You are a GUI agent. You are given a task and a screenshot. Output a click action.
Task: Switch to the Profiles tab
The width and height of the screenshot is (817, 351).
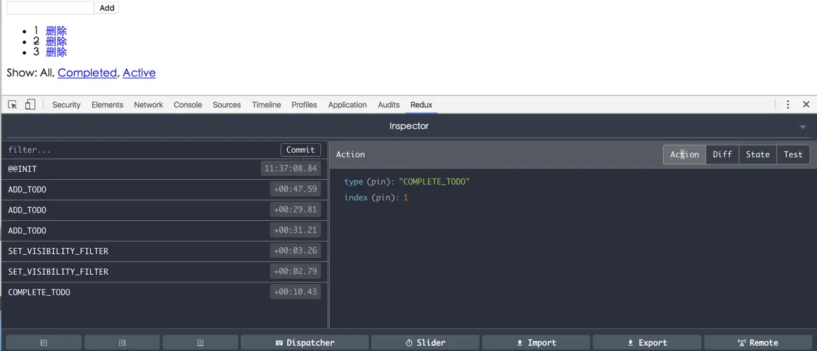(304, 105)
